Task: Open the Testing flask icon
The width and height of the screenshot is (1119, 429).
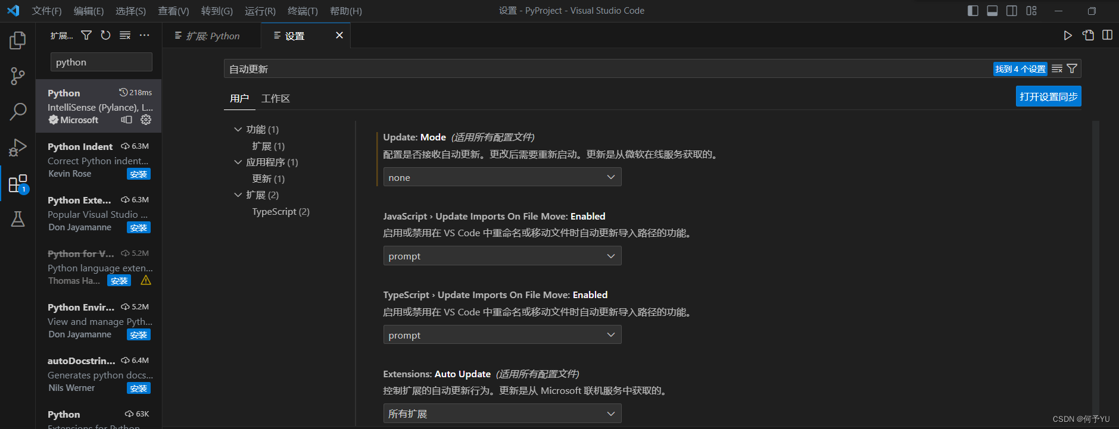Action: (18, 219)
